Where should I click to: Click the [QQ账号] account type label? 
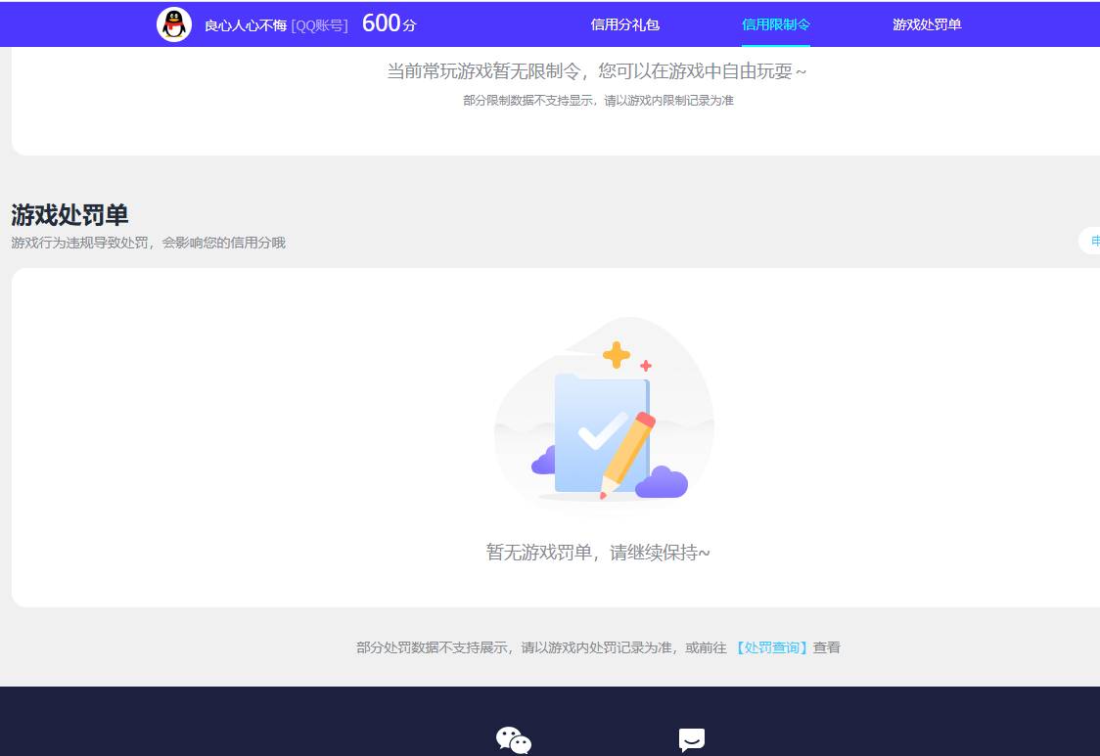[321, 23]
